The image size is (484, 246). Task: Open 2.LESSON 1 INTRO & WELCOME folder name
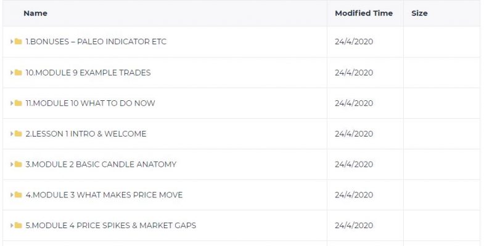[86, 133]
